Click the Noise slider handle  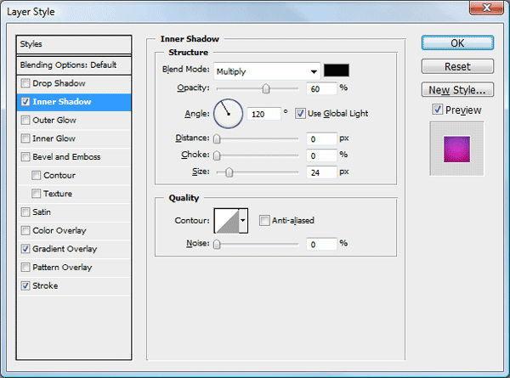(217, 244)
